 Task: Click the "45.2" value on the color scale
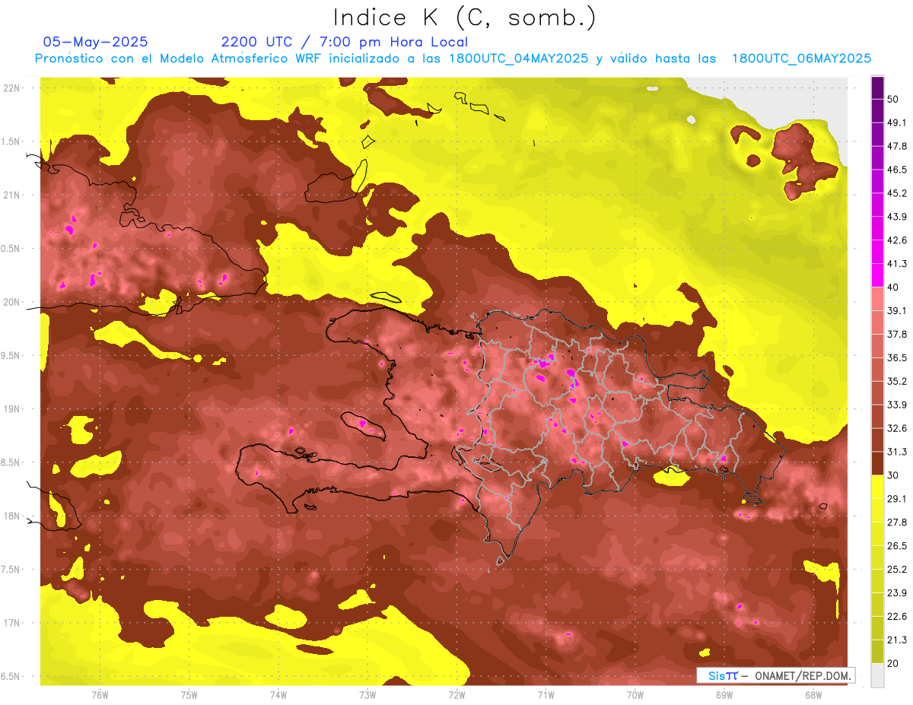coord(897,193)
